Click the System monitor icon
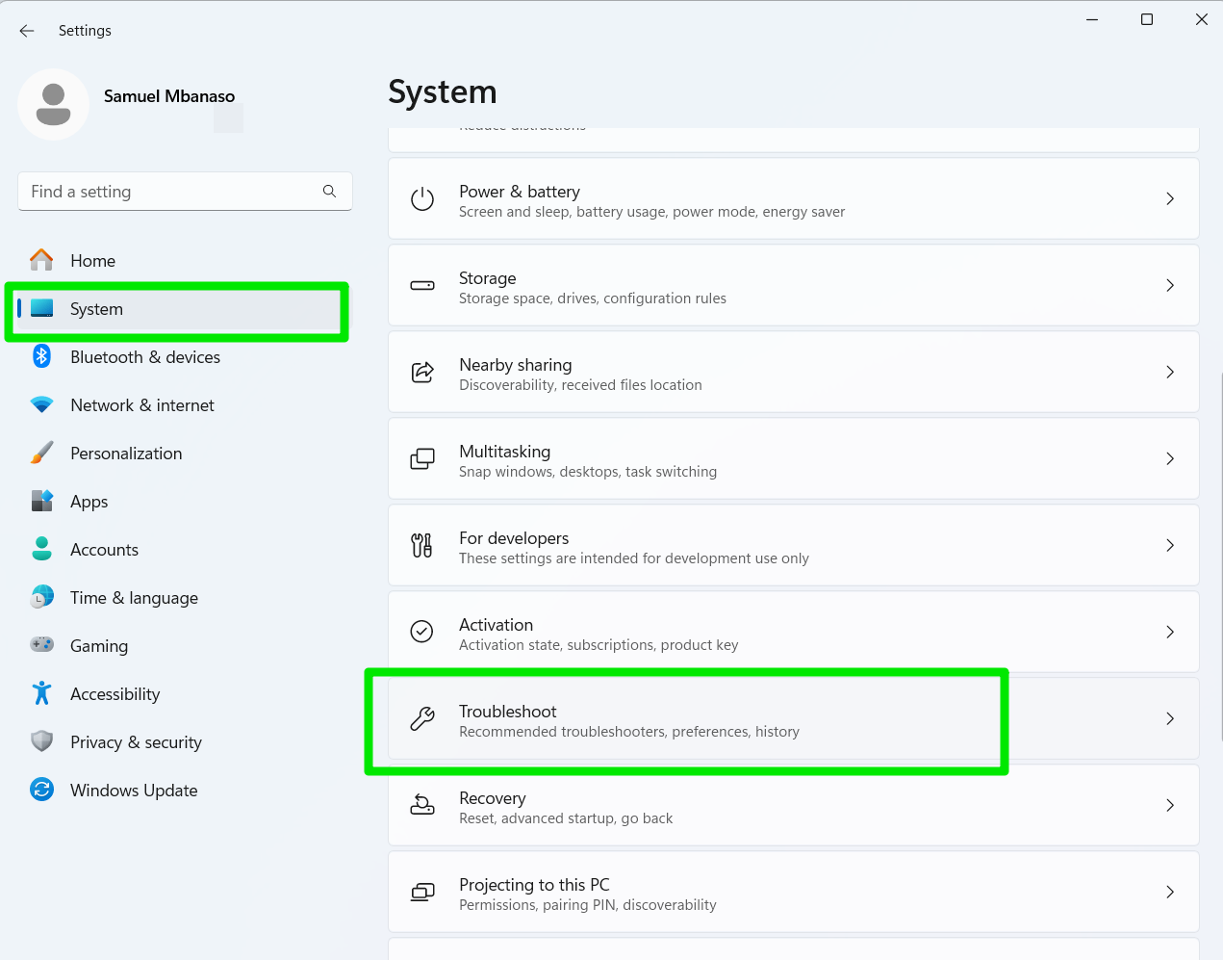Screen dimensions: 1223x960 41,308
